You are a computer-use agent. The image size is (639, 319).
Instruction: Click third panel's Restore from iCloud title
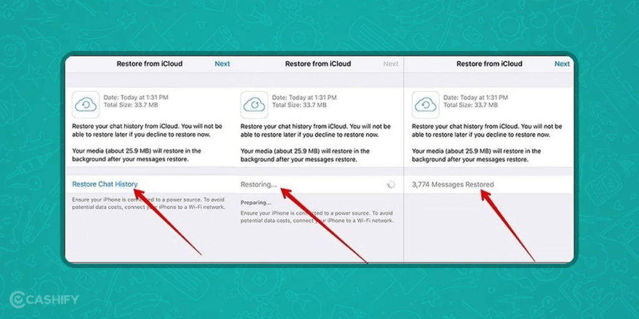(489, 64)
